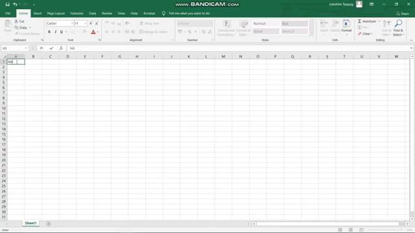Click the Undo arrow icon

[x=15, y=5]
